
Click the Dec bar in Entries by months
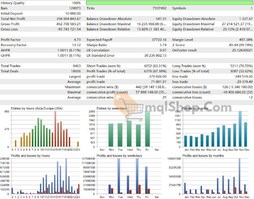(x=246, y=135)
